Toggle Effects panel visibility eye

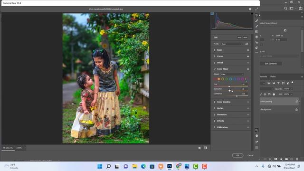(x=248, y=121)
